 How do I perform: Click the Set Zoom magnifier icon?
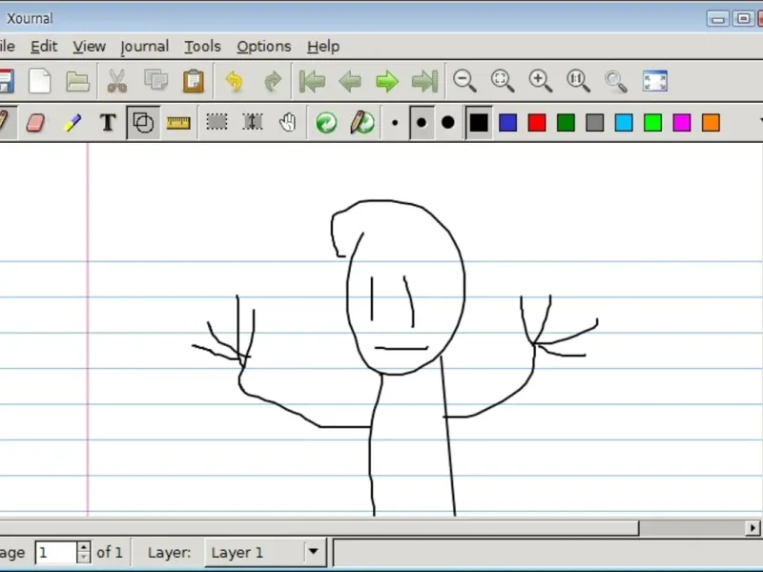tap(616, 81)
